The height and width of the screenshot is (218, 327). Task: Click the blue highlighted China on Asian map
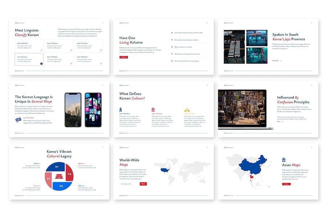coord(254,165)
